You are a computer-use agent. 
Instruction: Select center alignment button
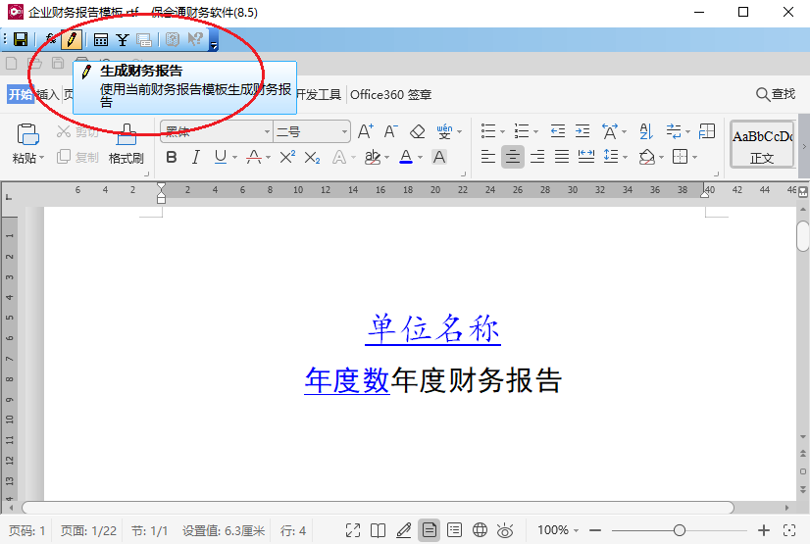513,157
